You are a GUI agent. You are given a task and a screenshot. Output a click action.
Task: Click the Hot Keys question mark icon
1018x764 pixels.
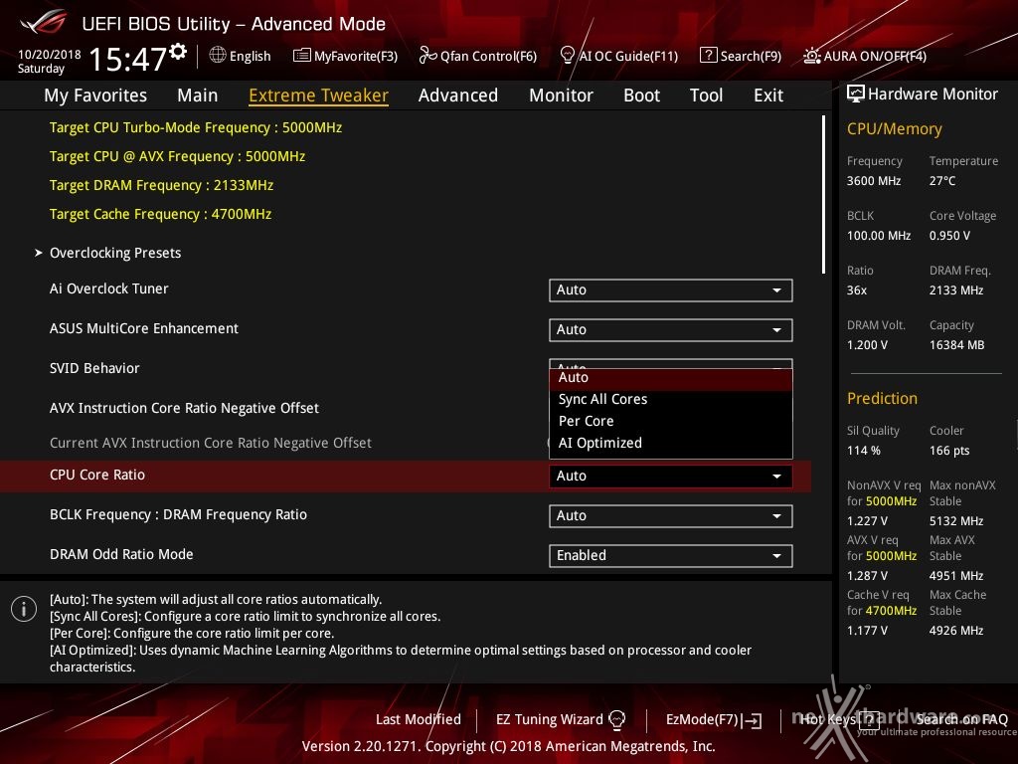coord(869,719)
